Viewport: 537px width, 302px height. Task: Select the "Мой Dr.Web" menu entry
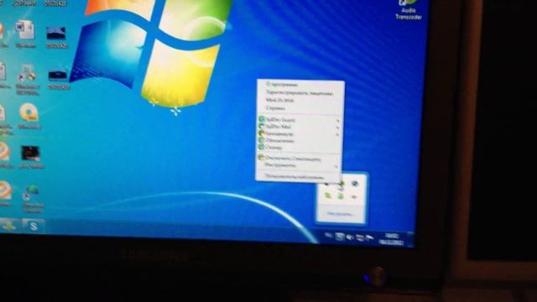(300, 101)
